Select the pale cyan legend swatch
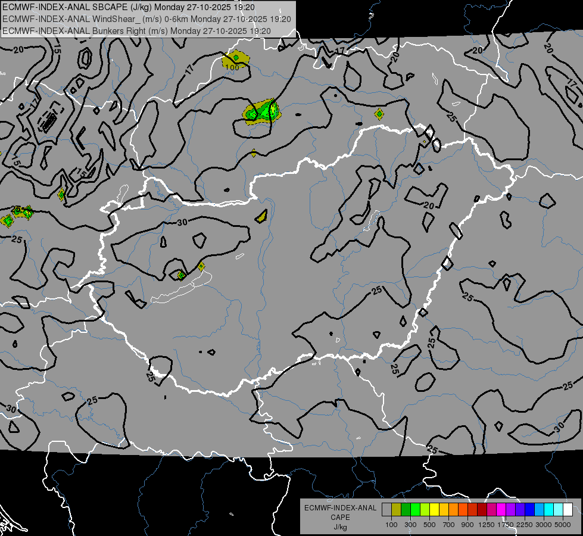The image size is (583, 536). (x=559, y=510)
